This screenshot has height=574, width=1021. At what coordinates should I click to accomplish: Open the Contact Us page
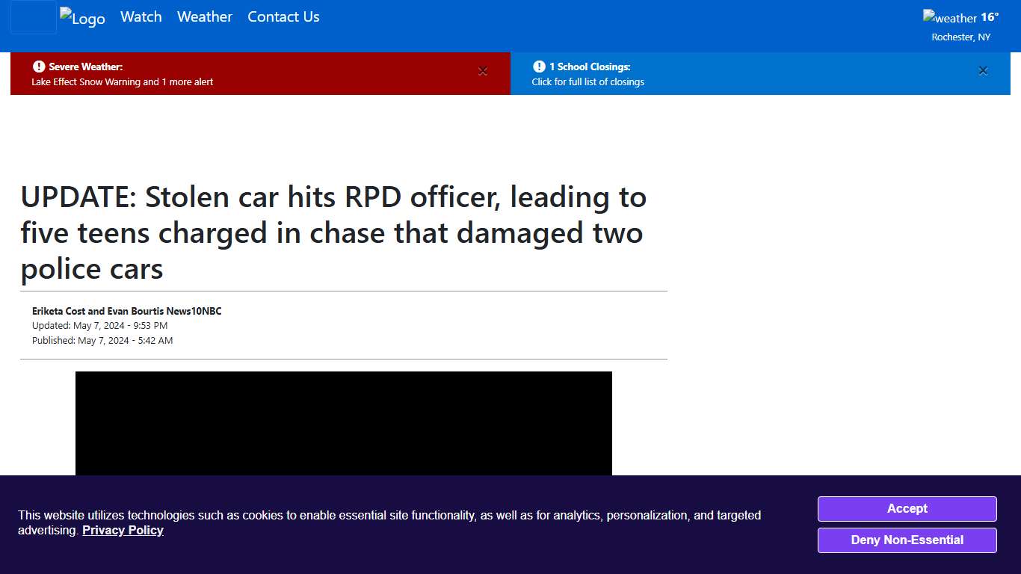pyautogui.click(x=283, y=16)
